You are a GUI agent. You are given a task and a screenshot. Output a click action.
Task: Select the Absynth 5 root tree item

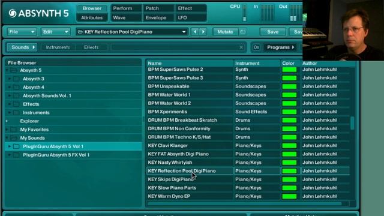point(31,71)
